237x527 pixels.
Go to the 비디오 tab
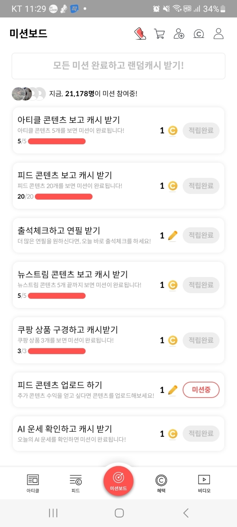pos(204,483)
